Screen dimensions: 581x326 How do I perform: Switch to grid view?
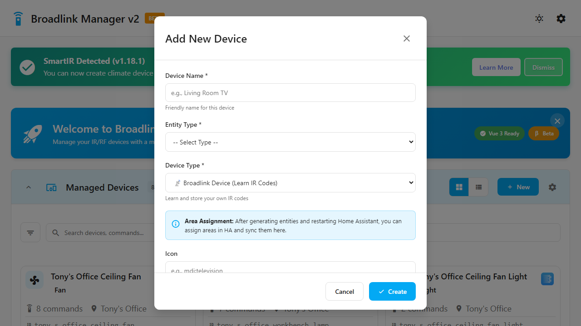[459, 187]
